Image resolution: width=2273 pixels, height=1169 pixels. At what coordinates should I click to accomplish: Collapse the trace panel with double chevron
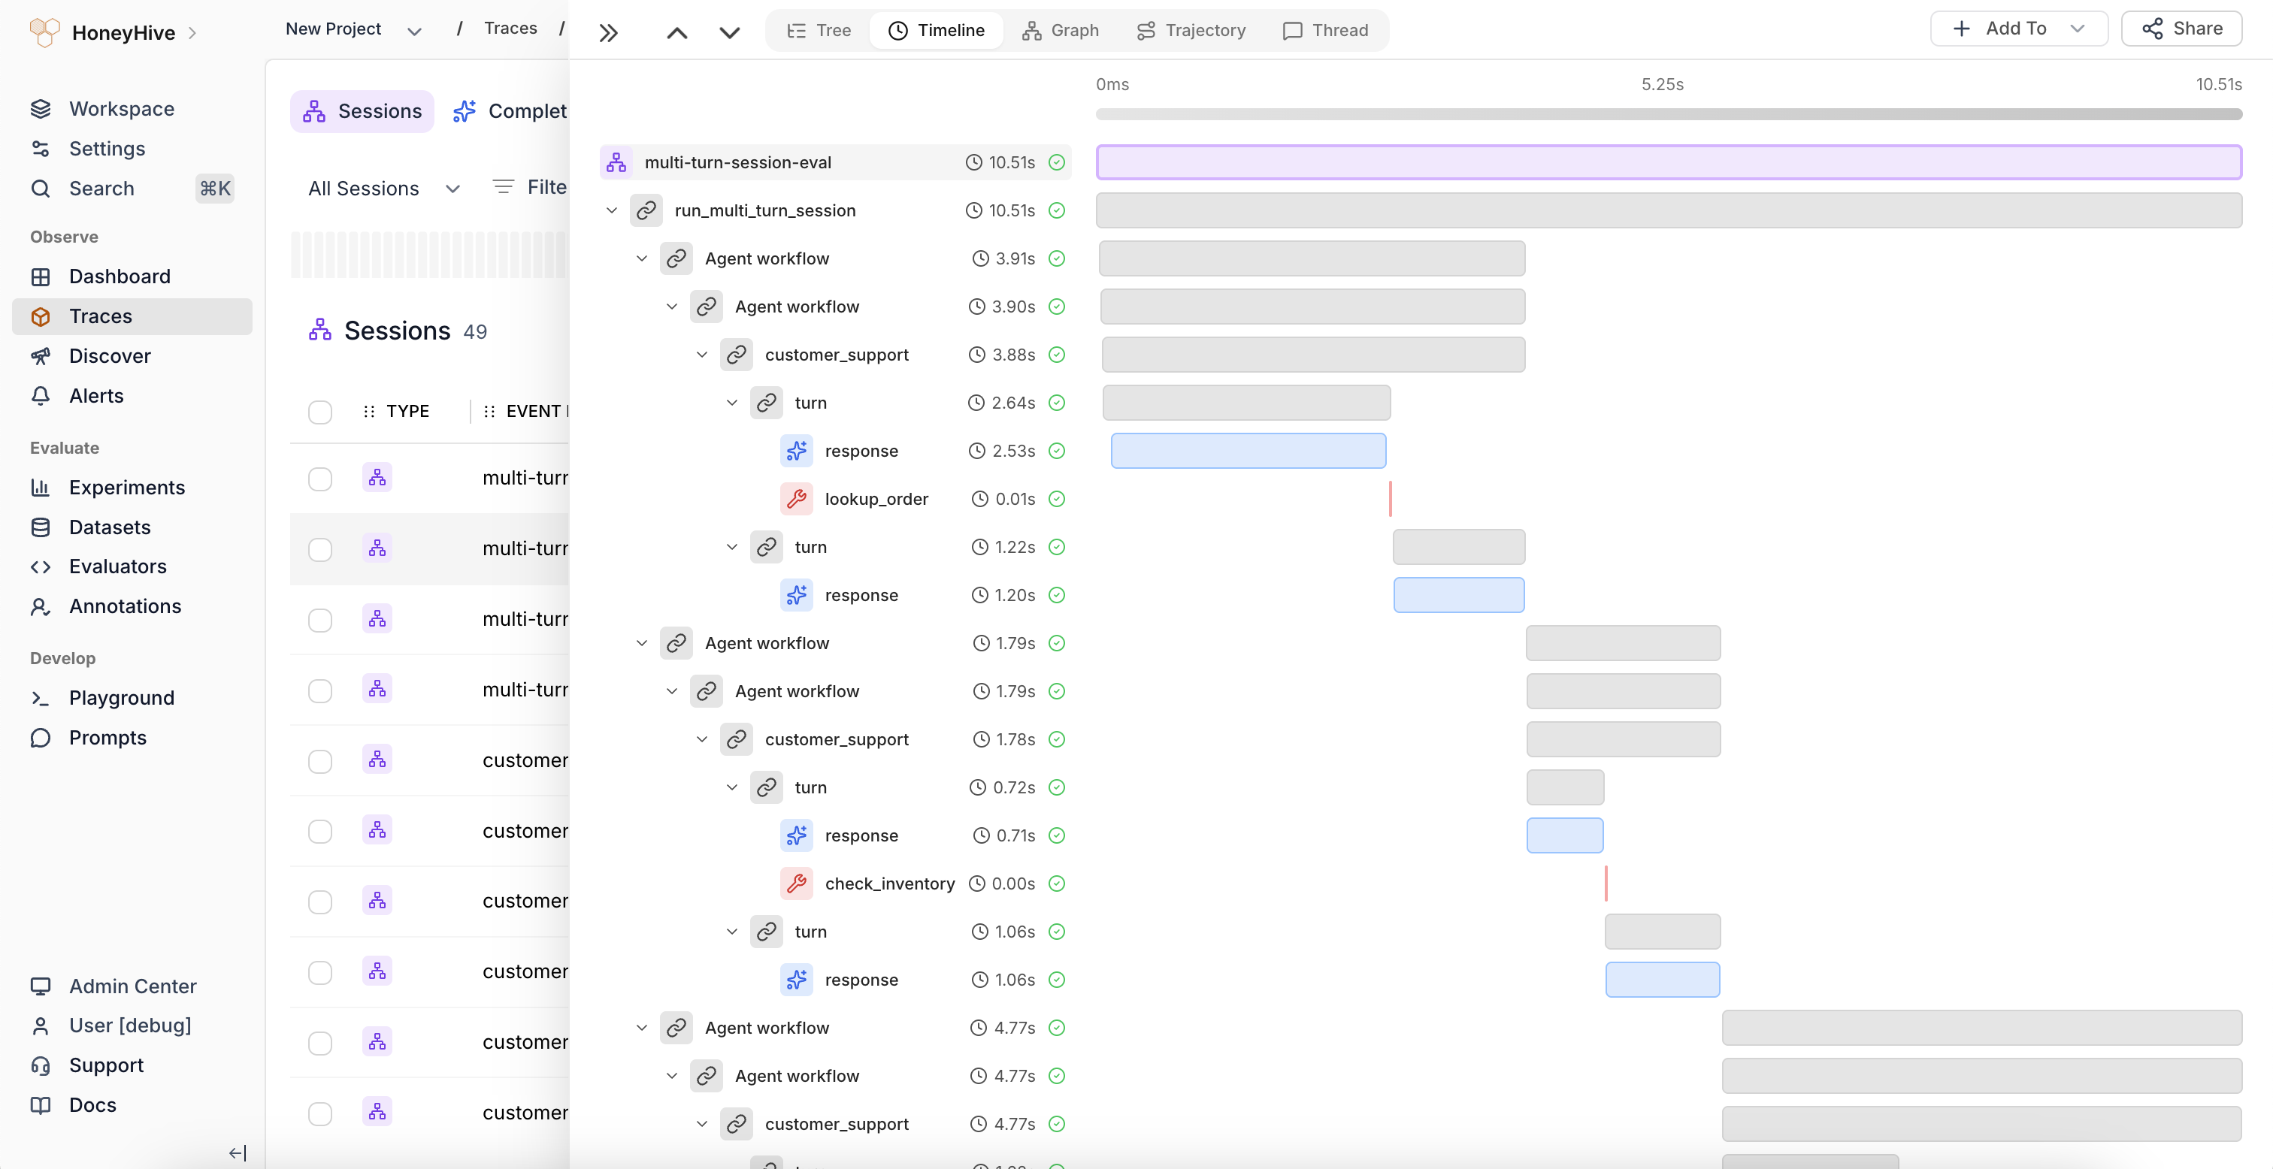[x=608, y=32]
